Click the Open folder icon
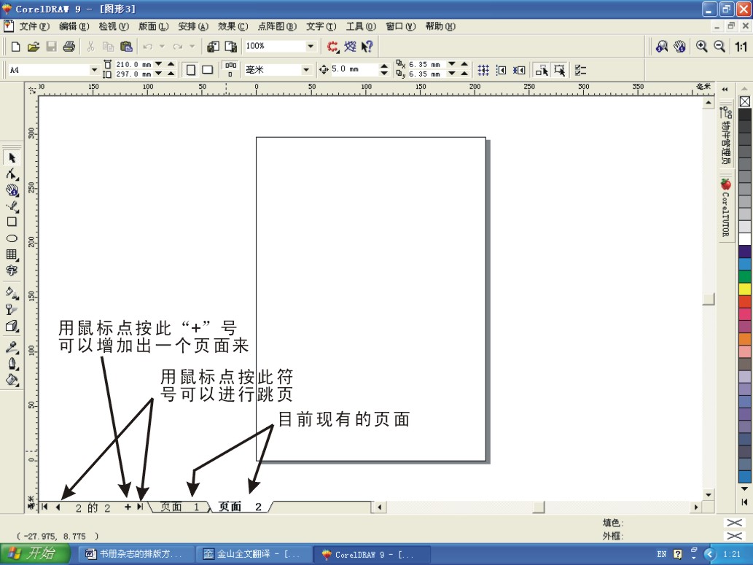 tap(33, 47)
